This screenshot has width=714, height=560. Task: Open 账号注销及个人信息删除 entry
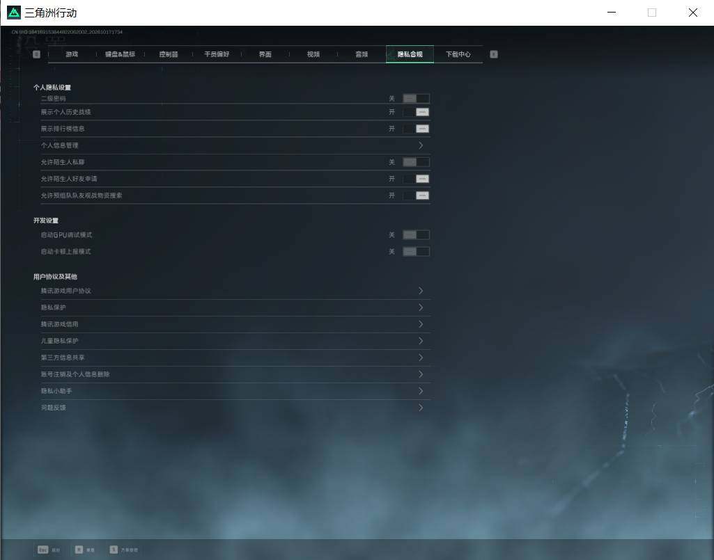235,374
